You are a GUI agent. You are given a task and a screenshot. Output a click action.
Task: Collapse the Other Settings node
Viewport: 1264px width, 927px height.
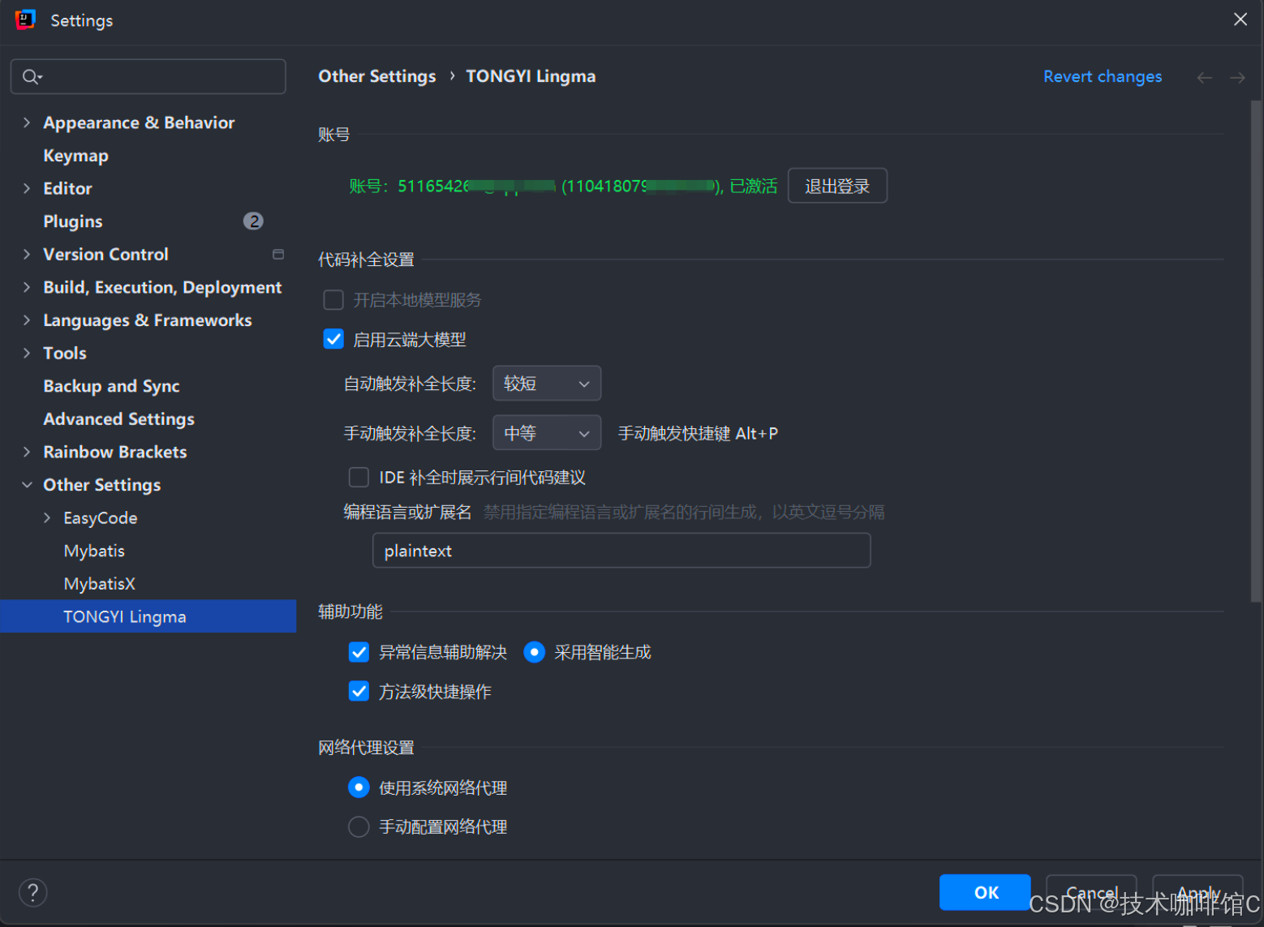click(x=27, y=485)
